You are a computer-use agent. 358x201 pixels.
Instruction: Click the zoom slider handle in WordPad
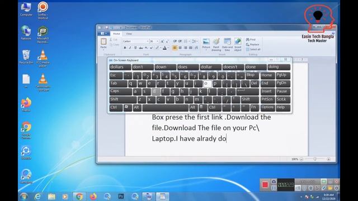(x=315, y=159)
